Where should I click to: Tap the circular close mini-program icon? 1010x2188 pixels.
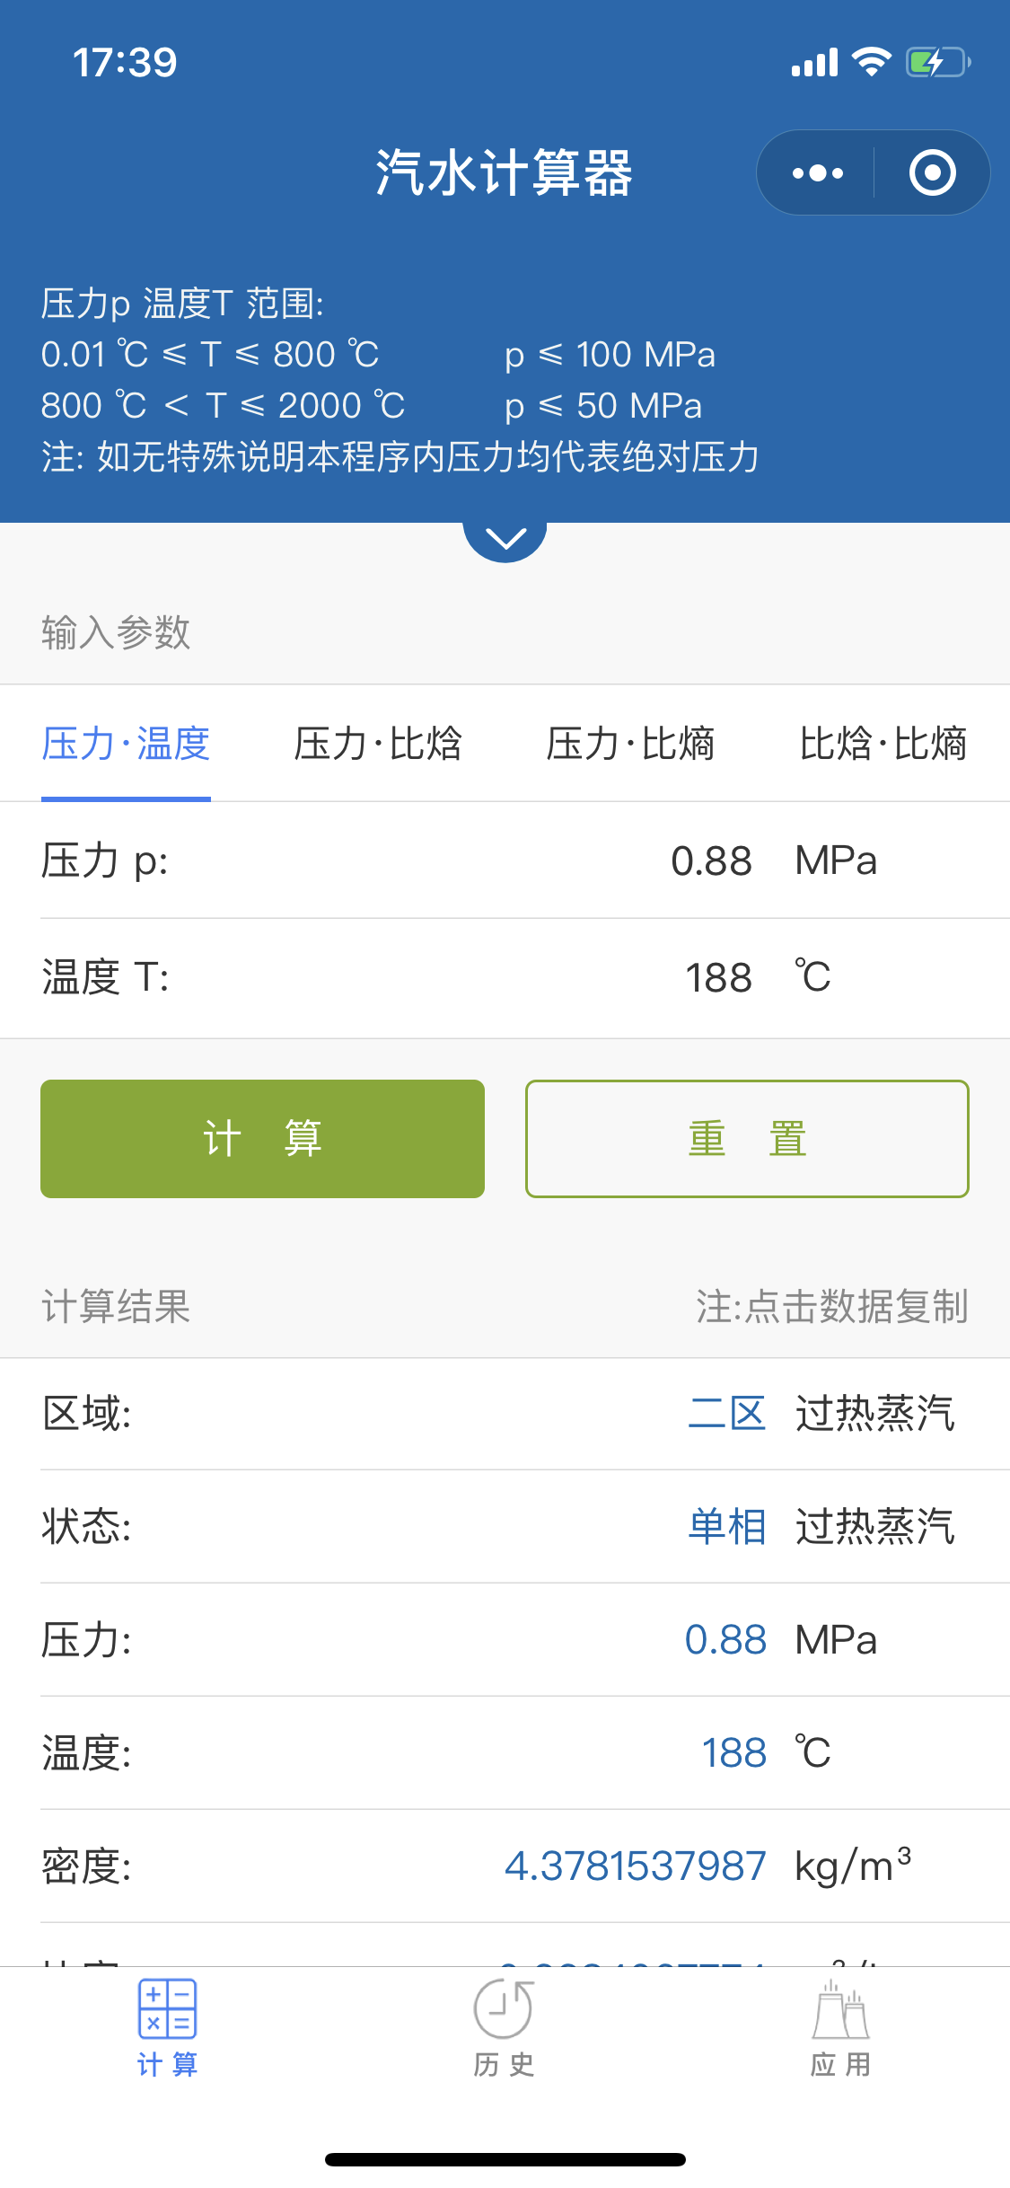[933, 172]
